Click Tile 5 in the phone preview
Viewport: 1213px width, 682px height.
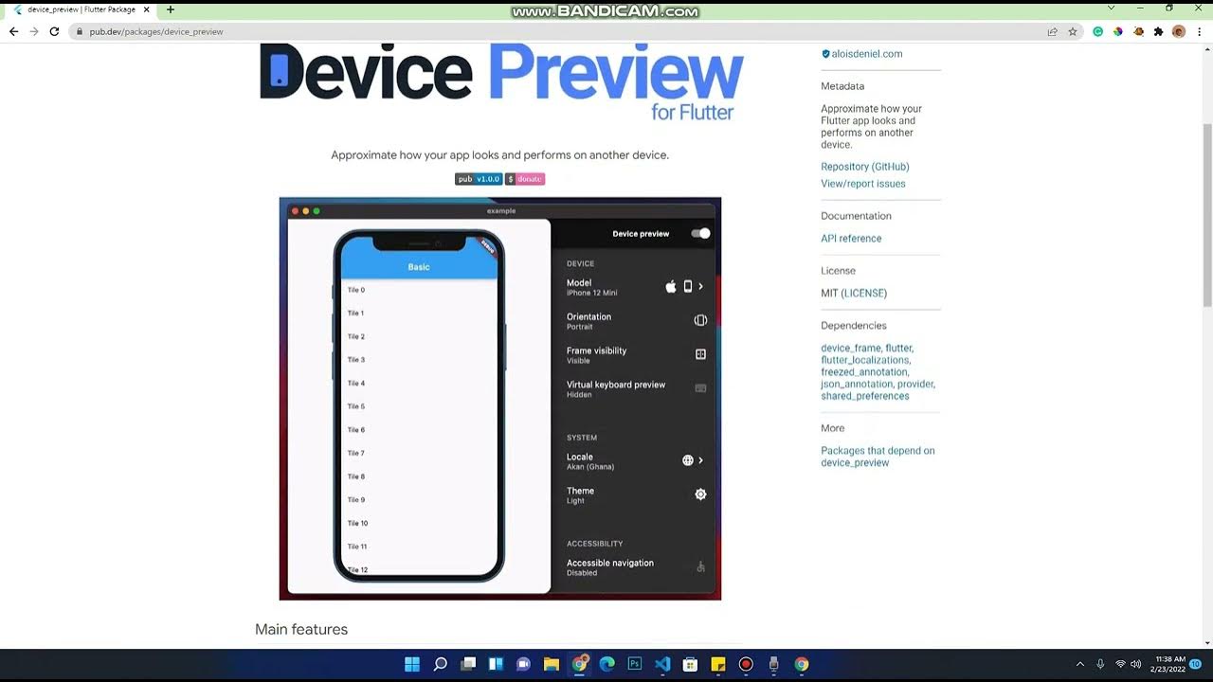click(356, 406)
